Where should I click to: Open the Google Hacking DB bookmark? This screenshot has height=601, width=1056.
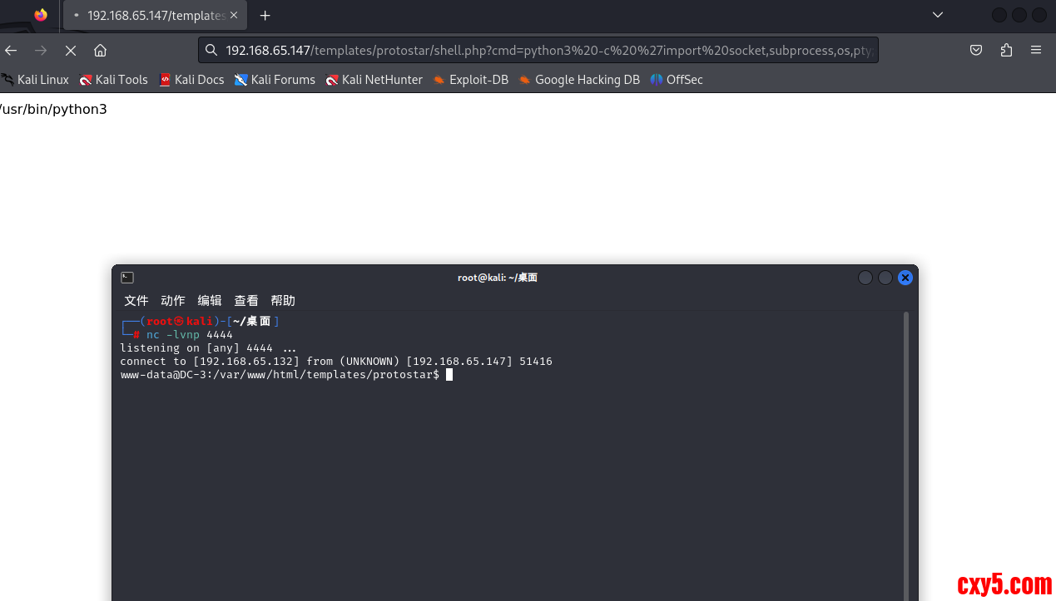tap(579, 80)
